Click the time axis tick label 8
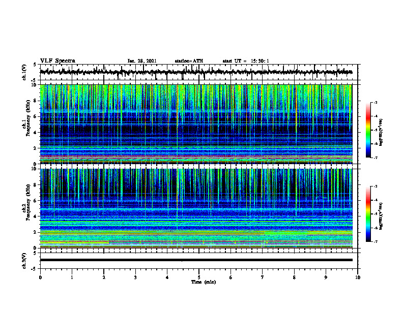 pyautogui.click(x=294, y=277)
